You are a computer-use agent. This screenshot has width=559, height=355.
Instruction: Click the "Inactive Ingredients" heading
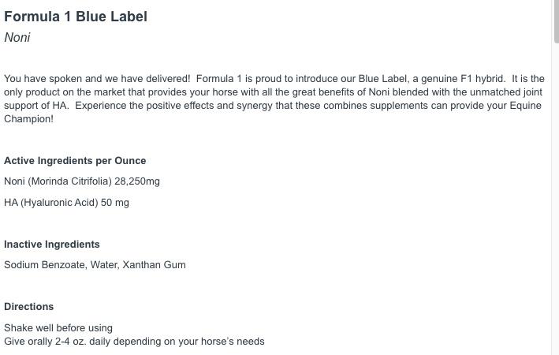pyautogui.click(x=52, y=245)
